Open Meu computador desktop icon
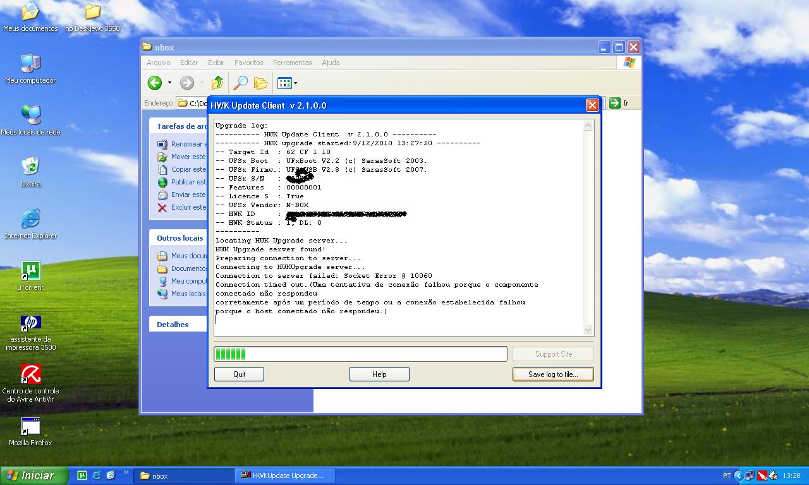The width and height of the screenshot is (809, 485). [x=30, y=69]
